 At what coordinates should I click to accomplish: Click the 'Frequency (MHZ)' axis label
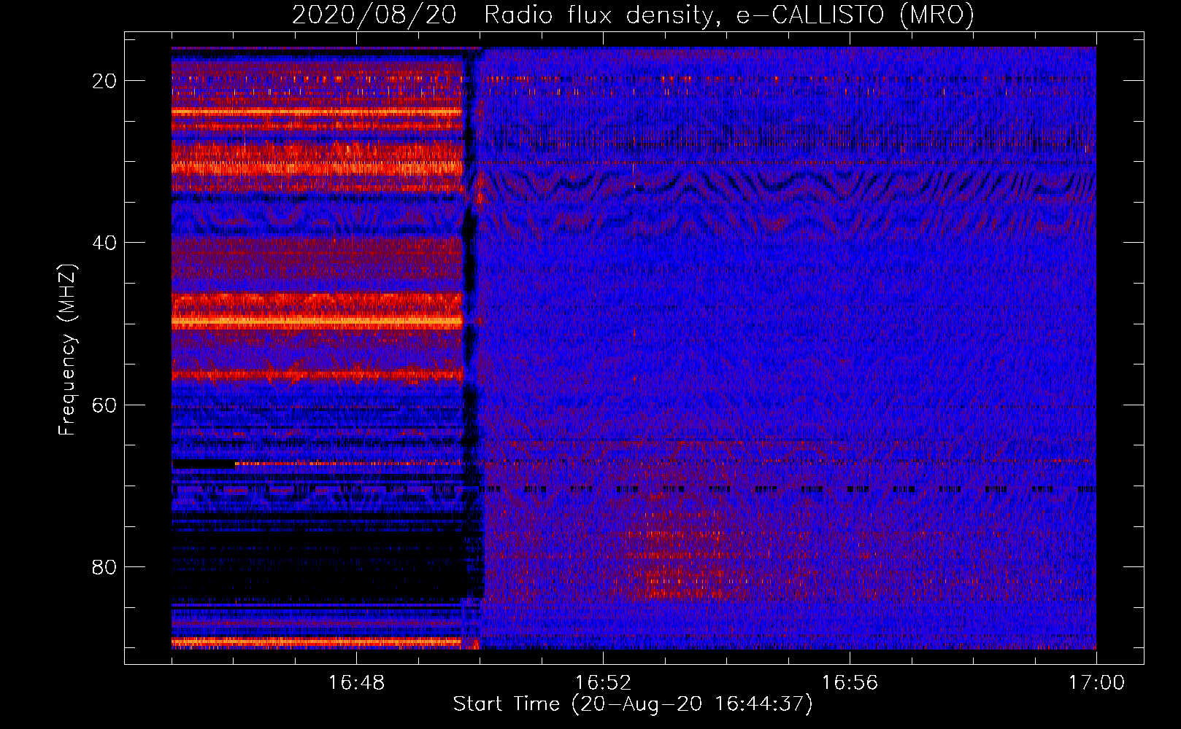(67, 350)
